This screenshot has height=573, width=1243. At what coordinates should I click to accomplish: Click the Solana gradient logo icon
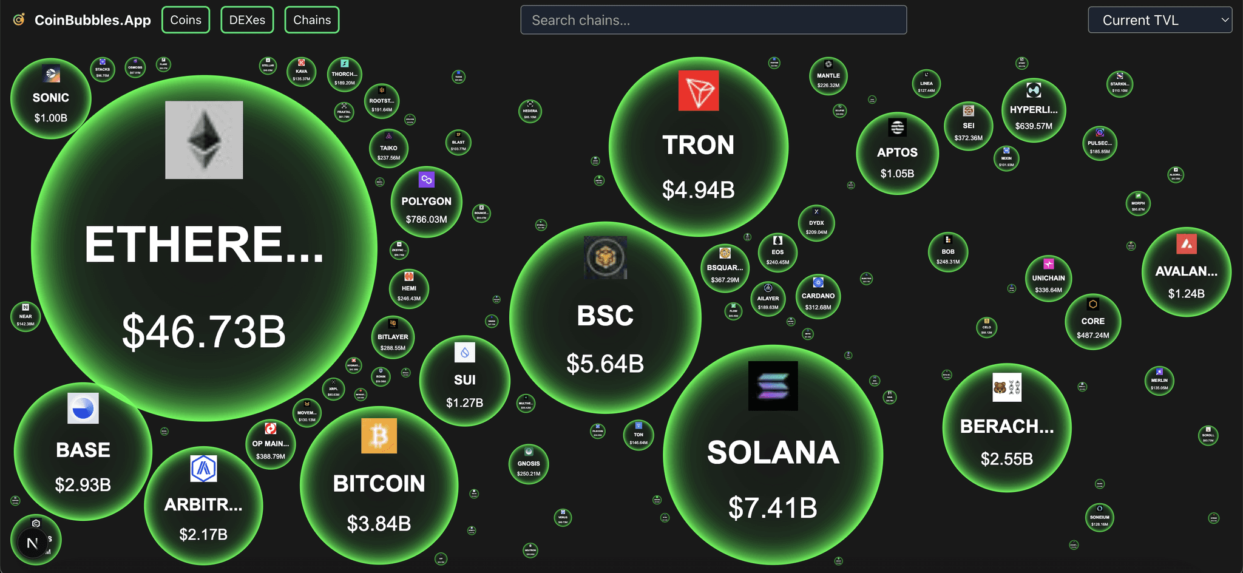773,386
